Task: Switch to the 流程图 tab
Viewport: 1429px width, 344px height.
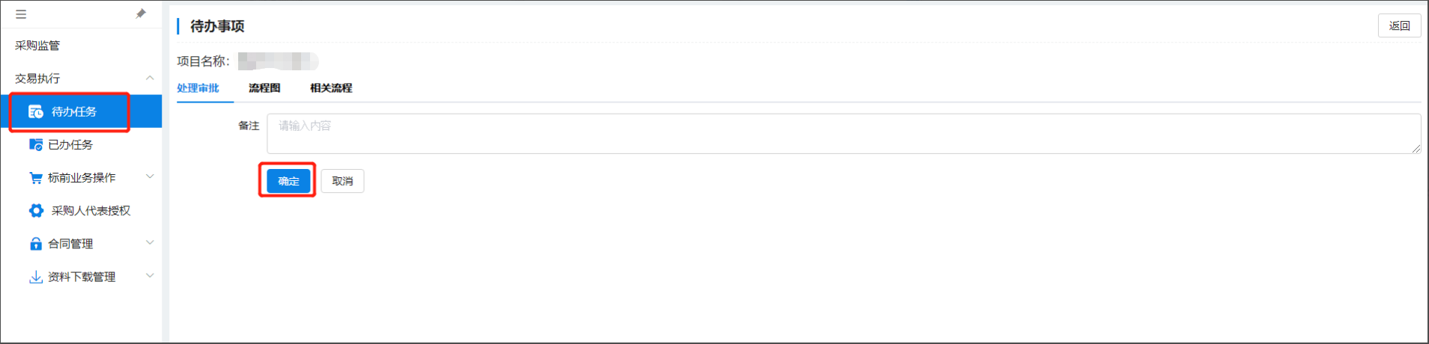Action: 264,88
